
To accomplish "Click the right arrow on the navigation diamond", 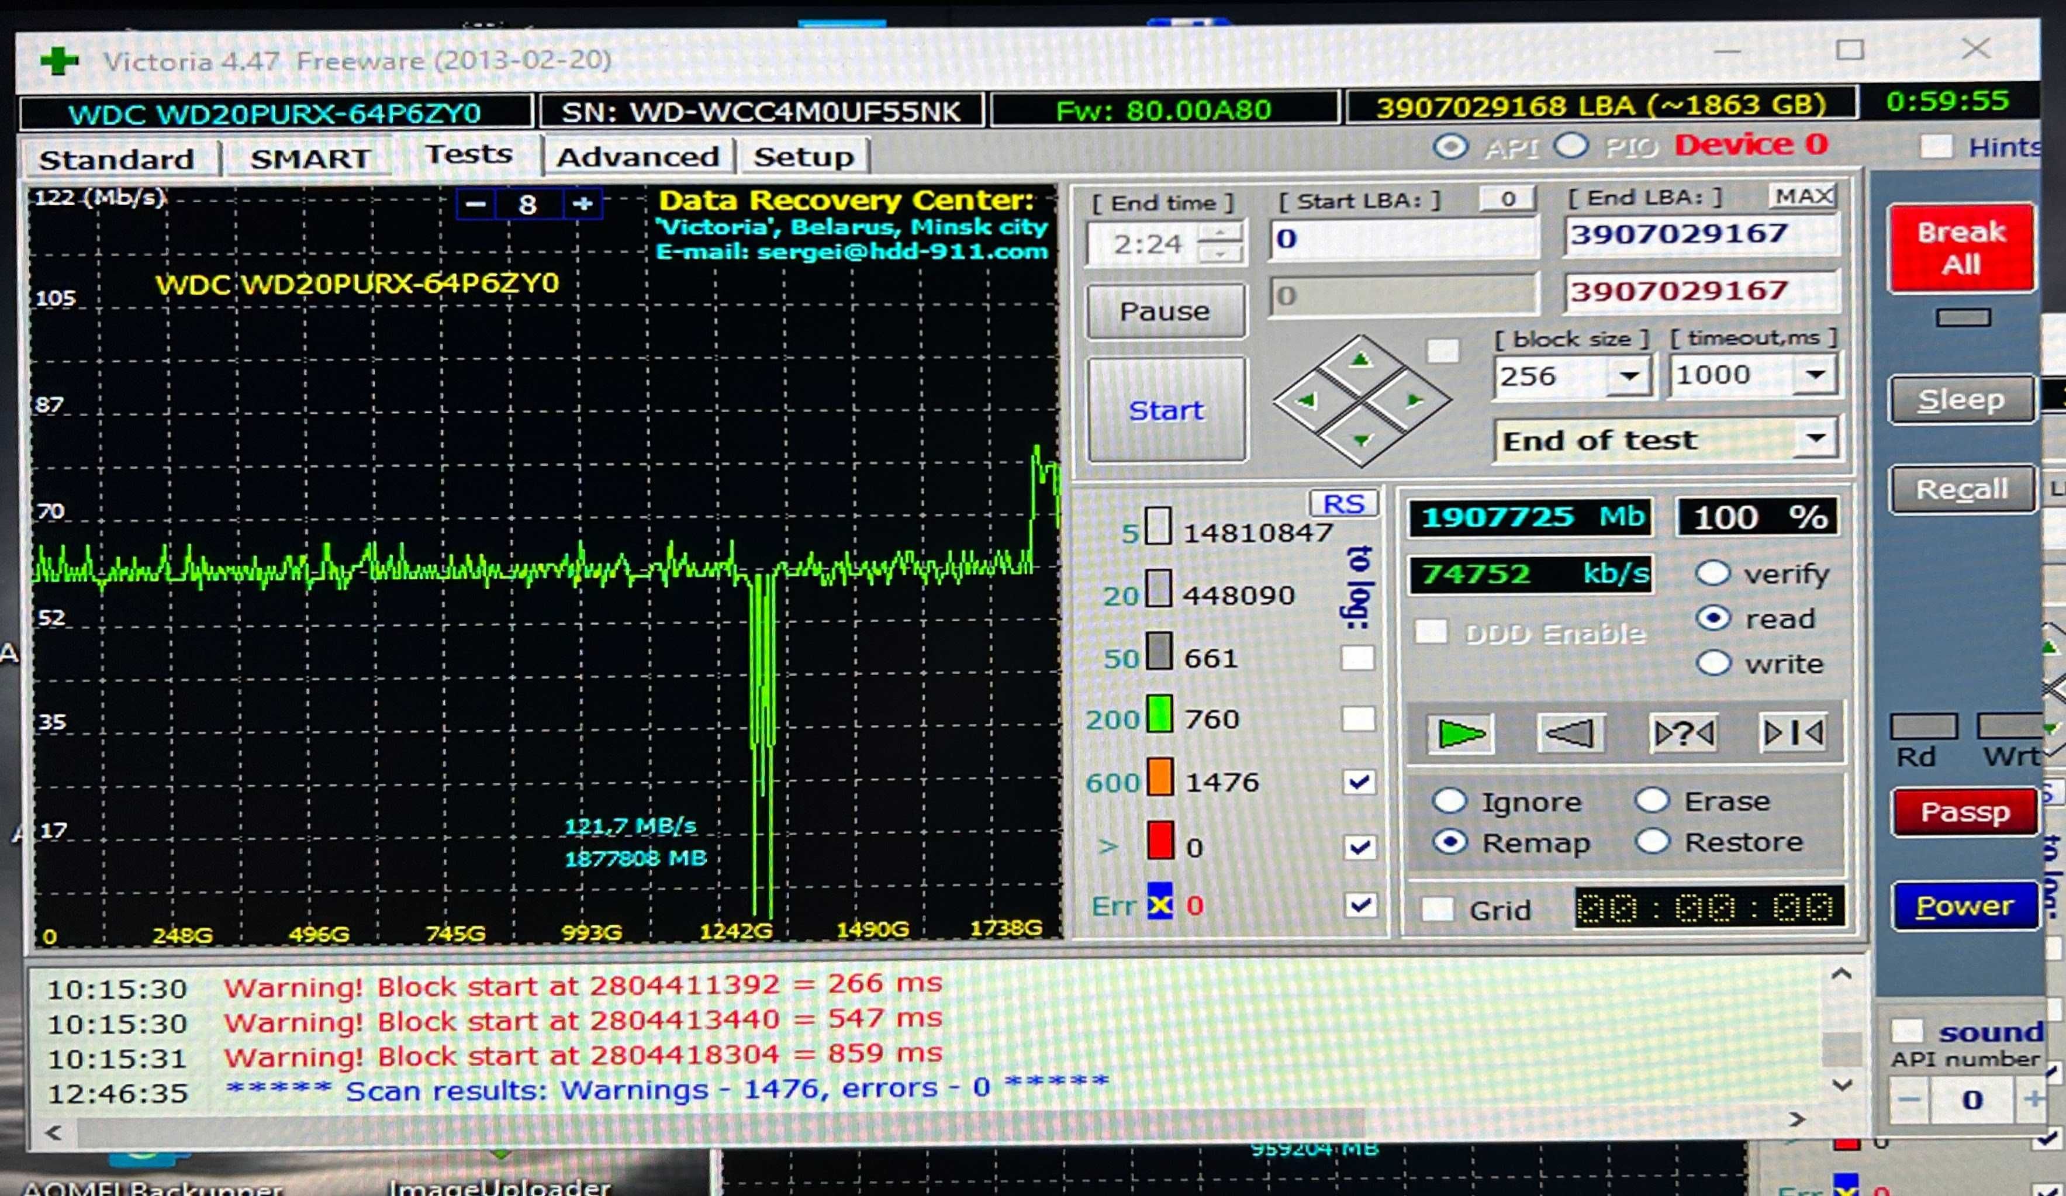I will point(1415,401).
